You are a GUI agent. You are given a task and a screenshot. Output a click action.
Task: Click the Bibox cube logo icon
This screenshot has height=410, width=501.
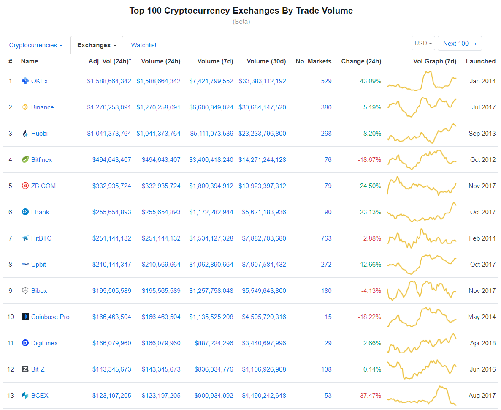click(25, 291)
